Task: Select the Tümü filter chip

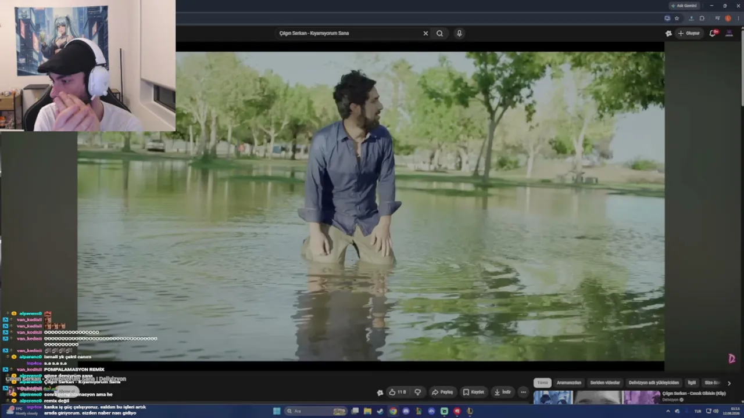Action: (x=542, y=383)
